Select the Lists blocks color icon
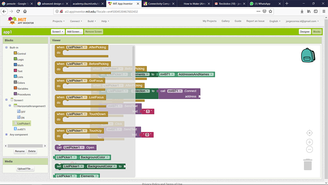Screen dimensions: 328x185 point(15,76)
